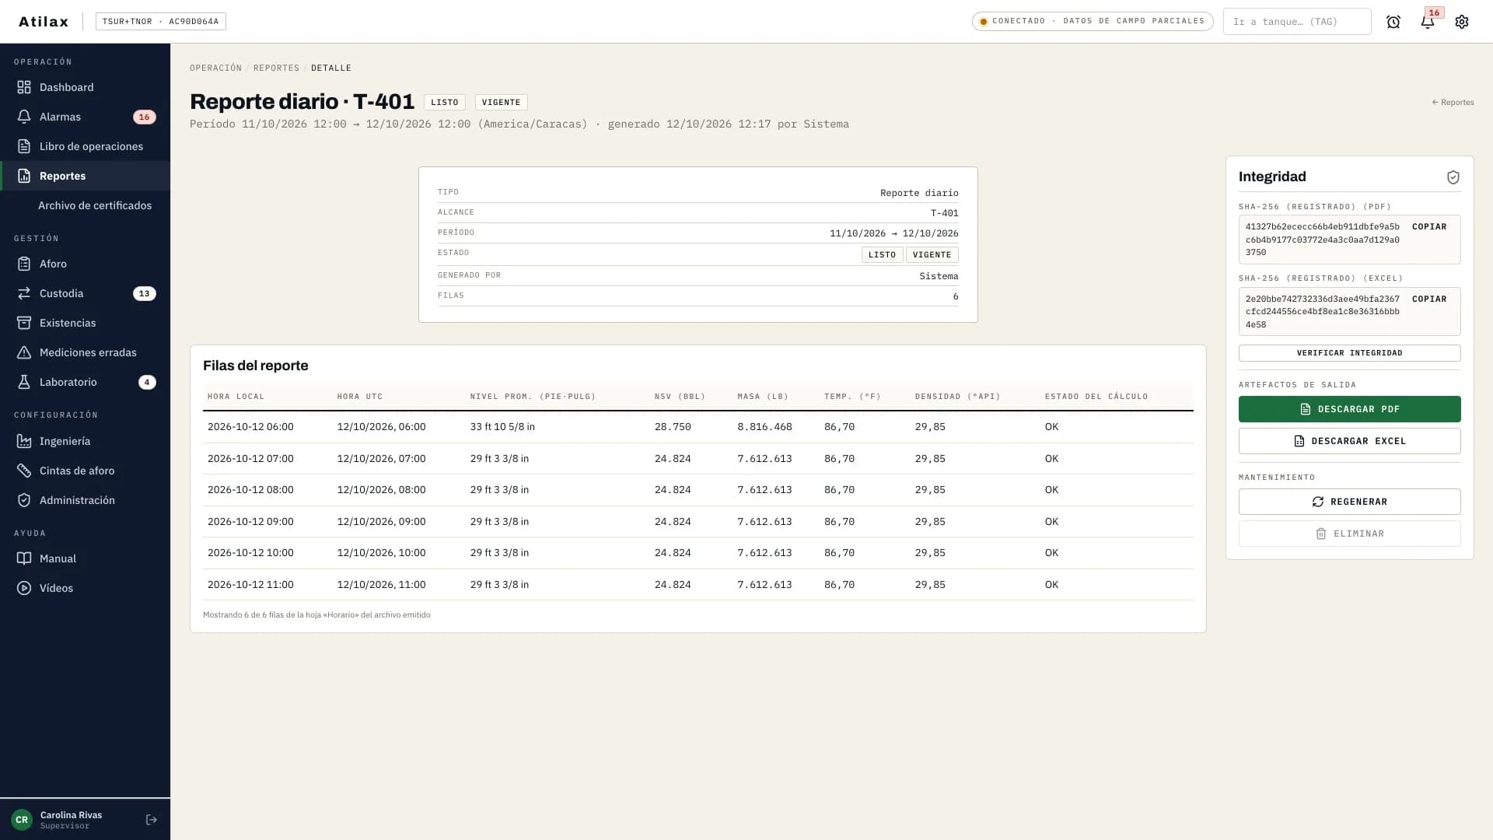Image resolution: width=1493 pixels, height=840 pixels.
Task: Click the Existencias archive box icon
Action: tap(24, 323)
